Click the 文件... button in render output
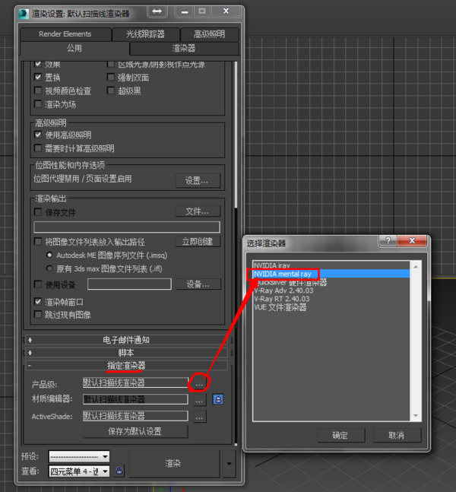 (198, 211)
